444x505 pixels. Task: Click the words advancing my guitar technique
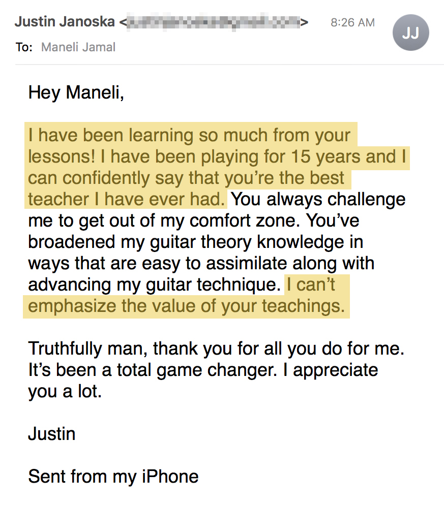[153, 285]
